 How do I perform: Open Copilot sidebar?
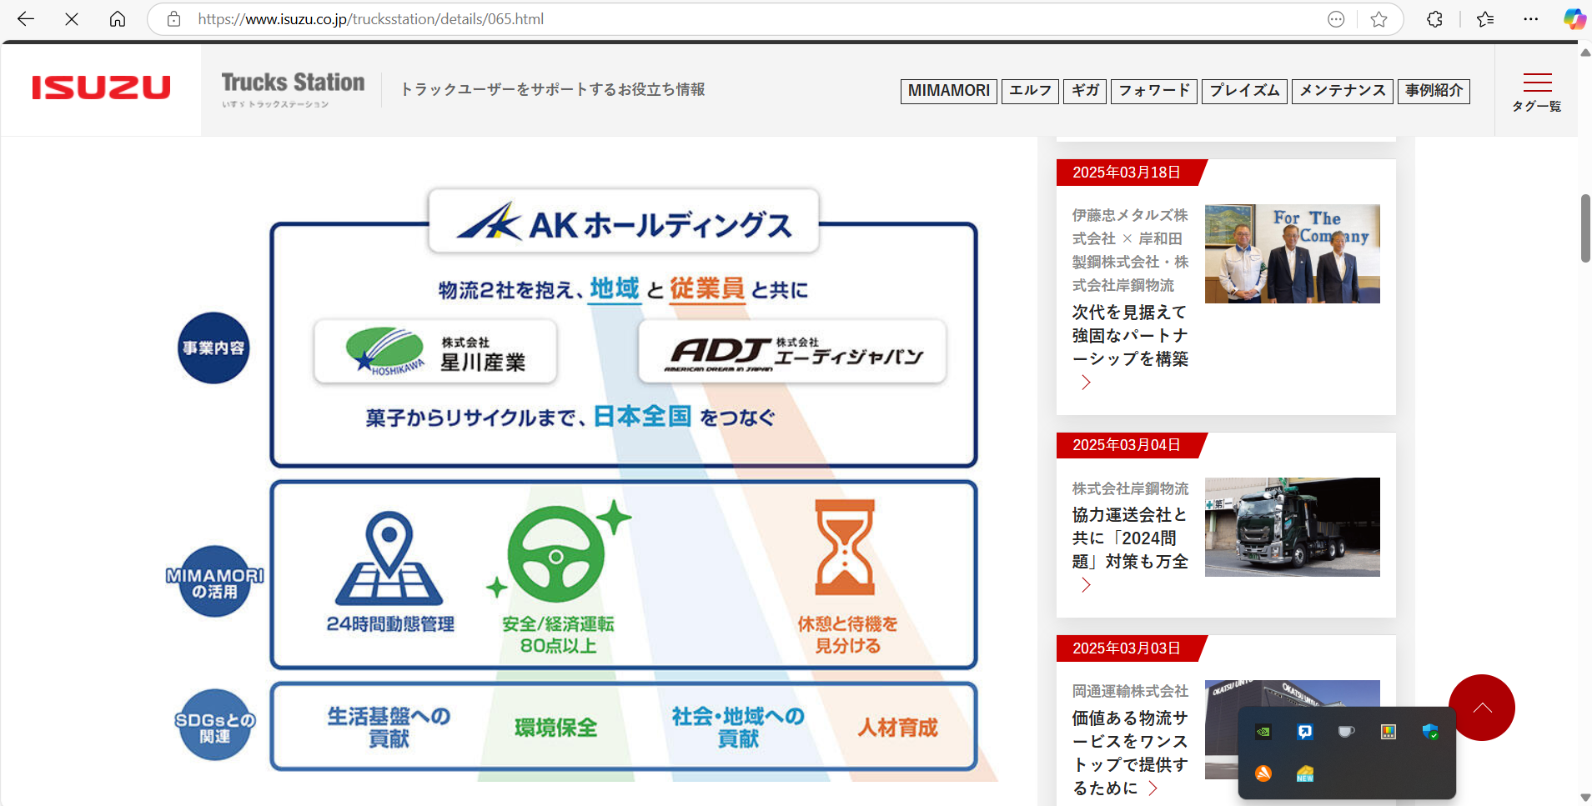pos(1574,19)
